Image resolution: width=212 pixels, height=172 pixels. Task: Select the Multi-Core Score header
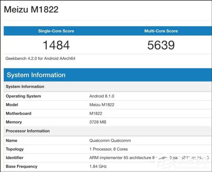(x=161, y=31)
